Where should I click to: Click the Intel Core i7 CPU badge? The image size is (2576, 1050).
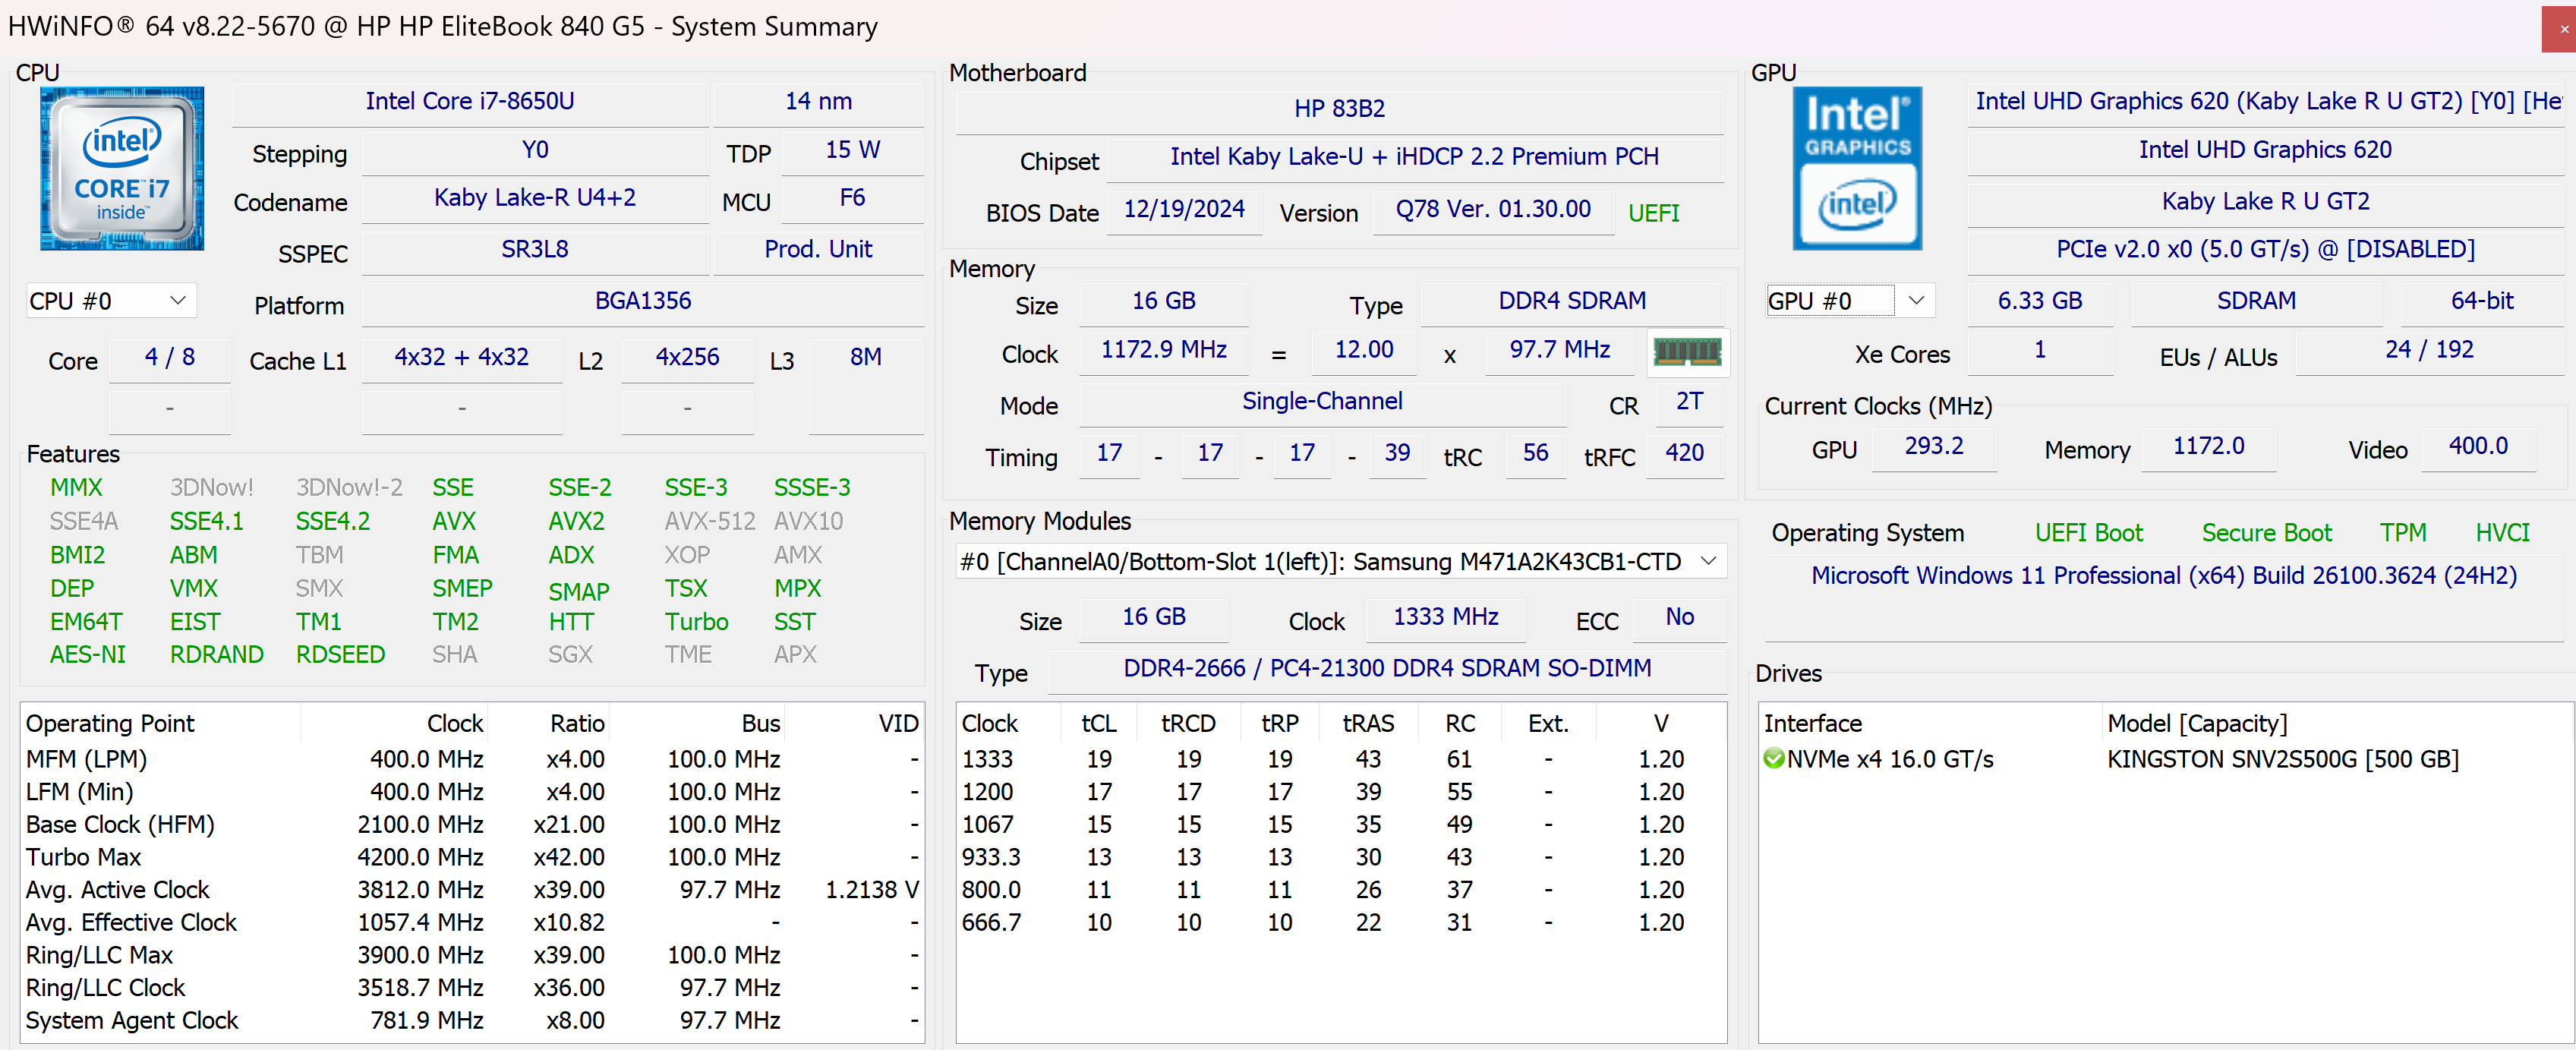tap(121, 167)
